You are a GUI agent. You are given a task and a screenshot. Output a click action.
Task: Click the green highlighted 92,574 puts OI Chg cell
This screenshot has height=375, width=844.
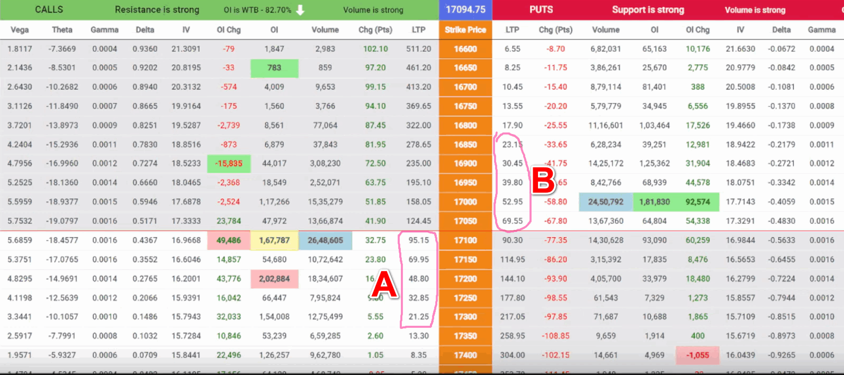tap(697, 202)
